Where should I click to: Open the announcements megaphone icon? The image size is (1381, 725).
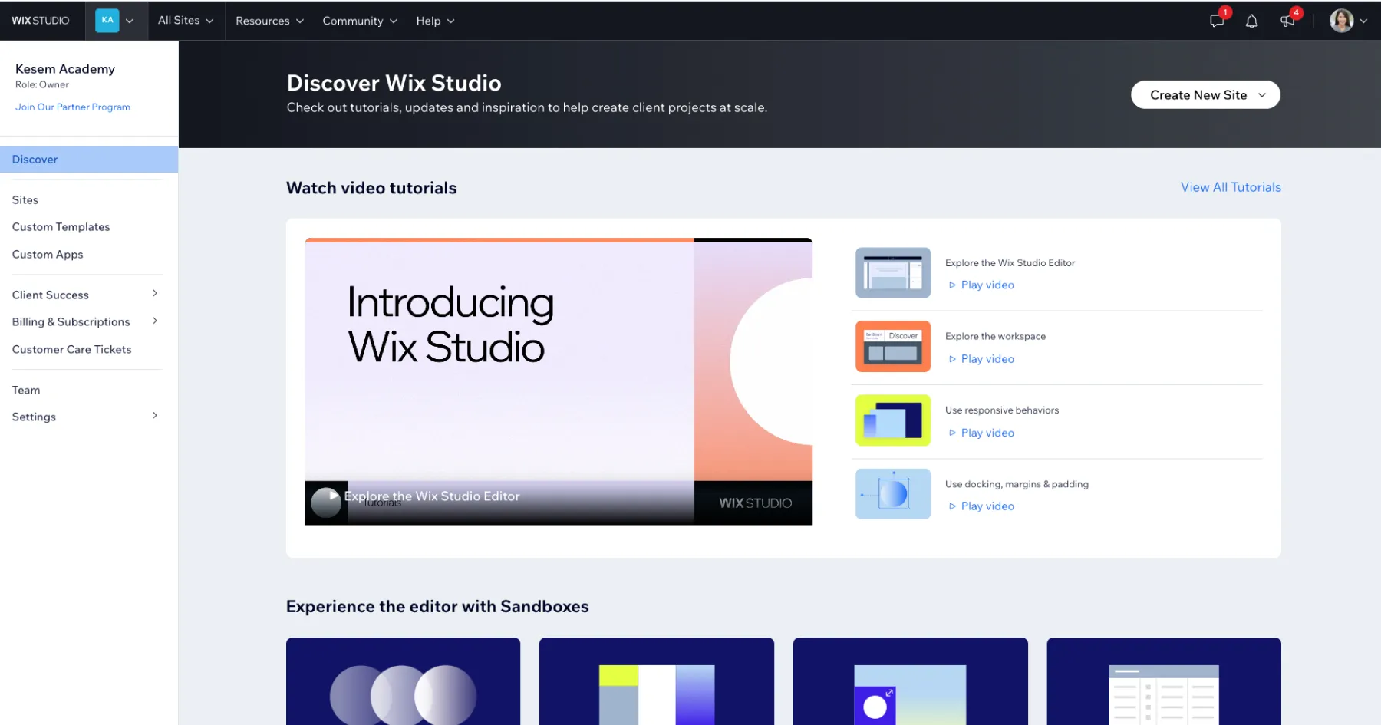click(1287, 21)
